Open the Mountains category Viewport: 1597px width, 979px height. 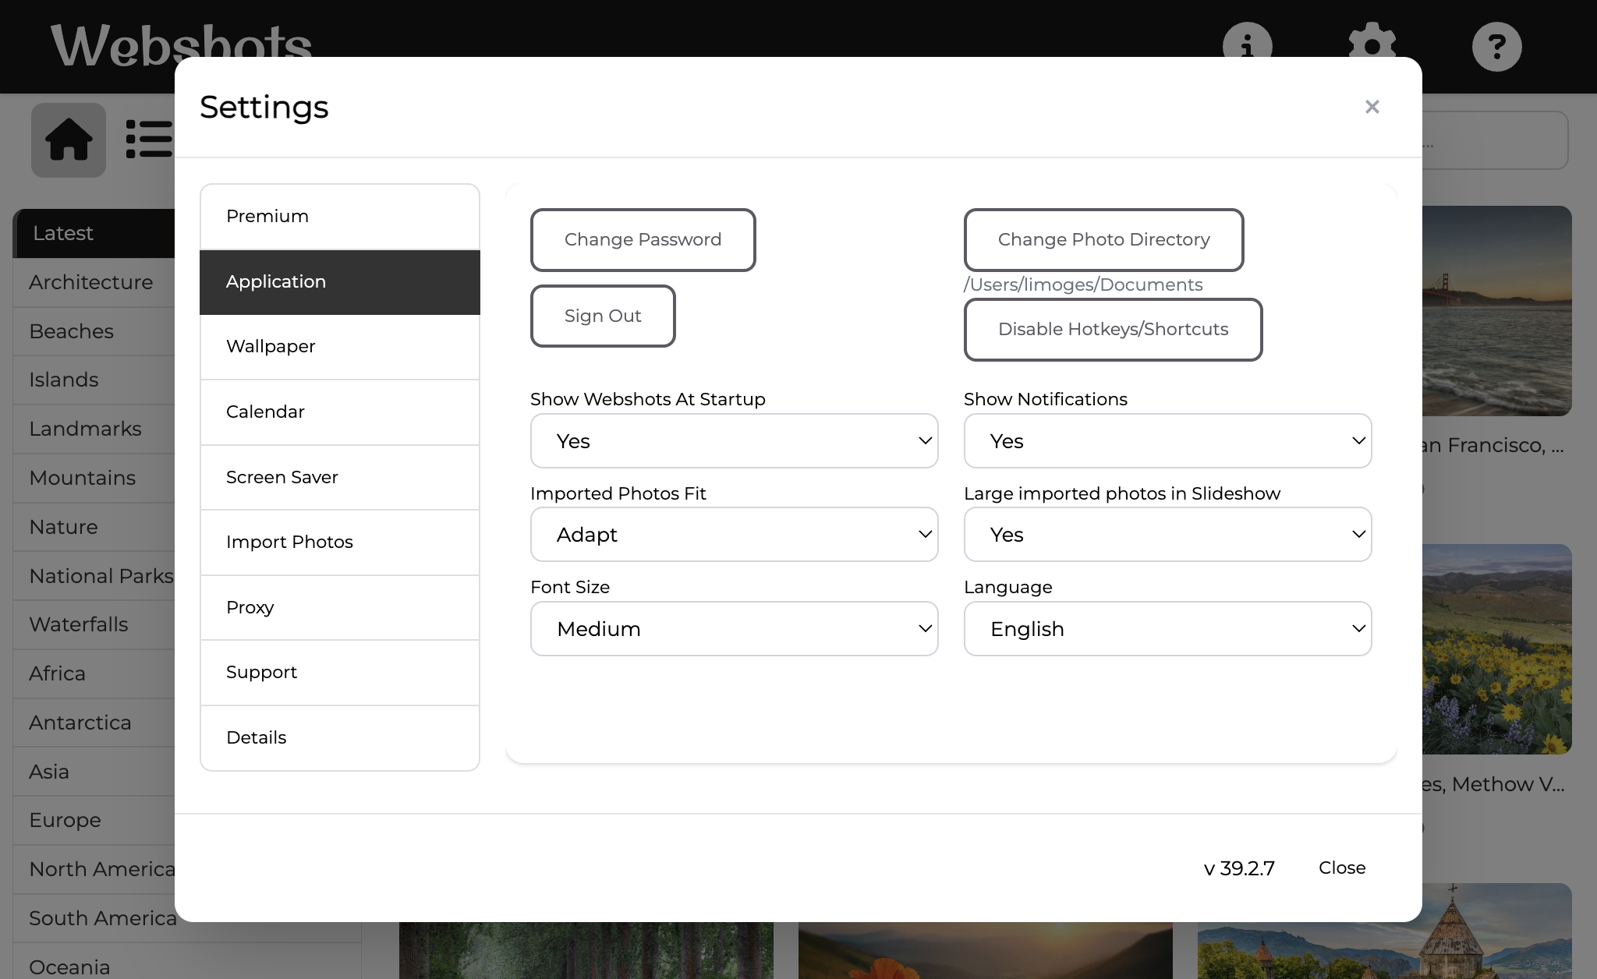click(x=94, y=478)
